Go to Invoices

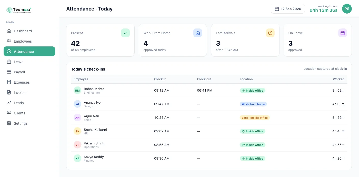(29, 93)
